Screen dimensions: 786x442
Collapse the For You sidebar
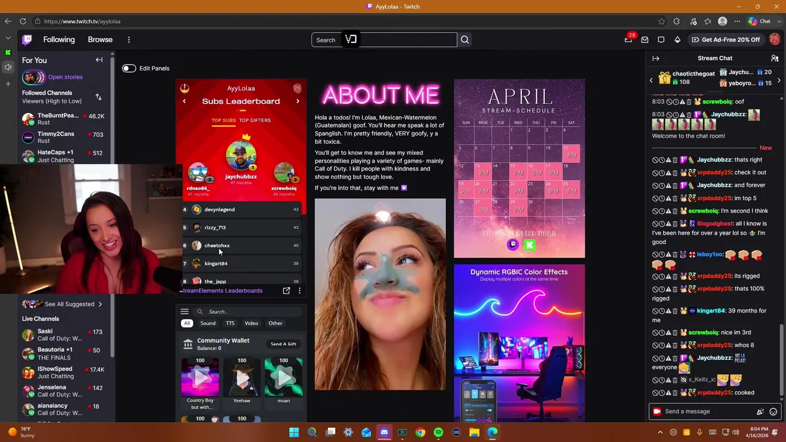pyautogui.click(x=99, y=60)
